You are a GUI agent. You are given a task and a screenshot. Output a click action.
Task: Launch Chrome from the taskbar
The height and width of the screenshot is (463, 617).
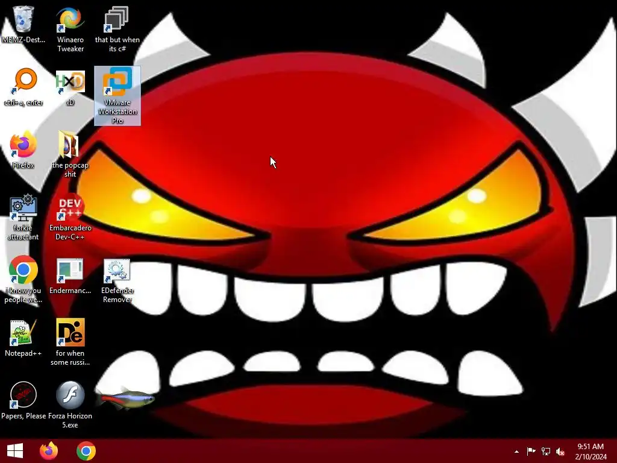[x=86, y=451]
